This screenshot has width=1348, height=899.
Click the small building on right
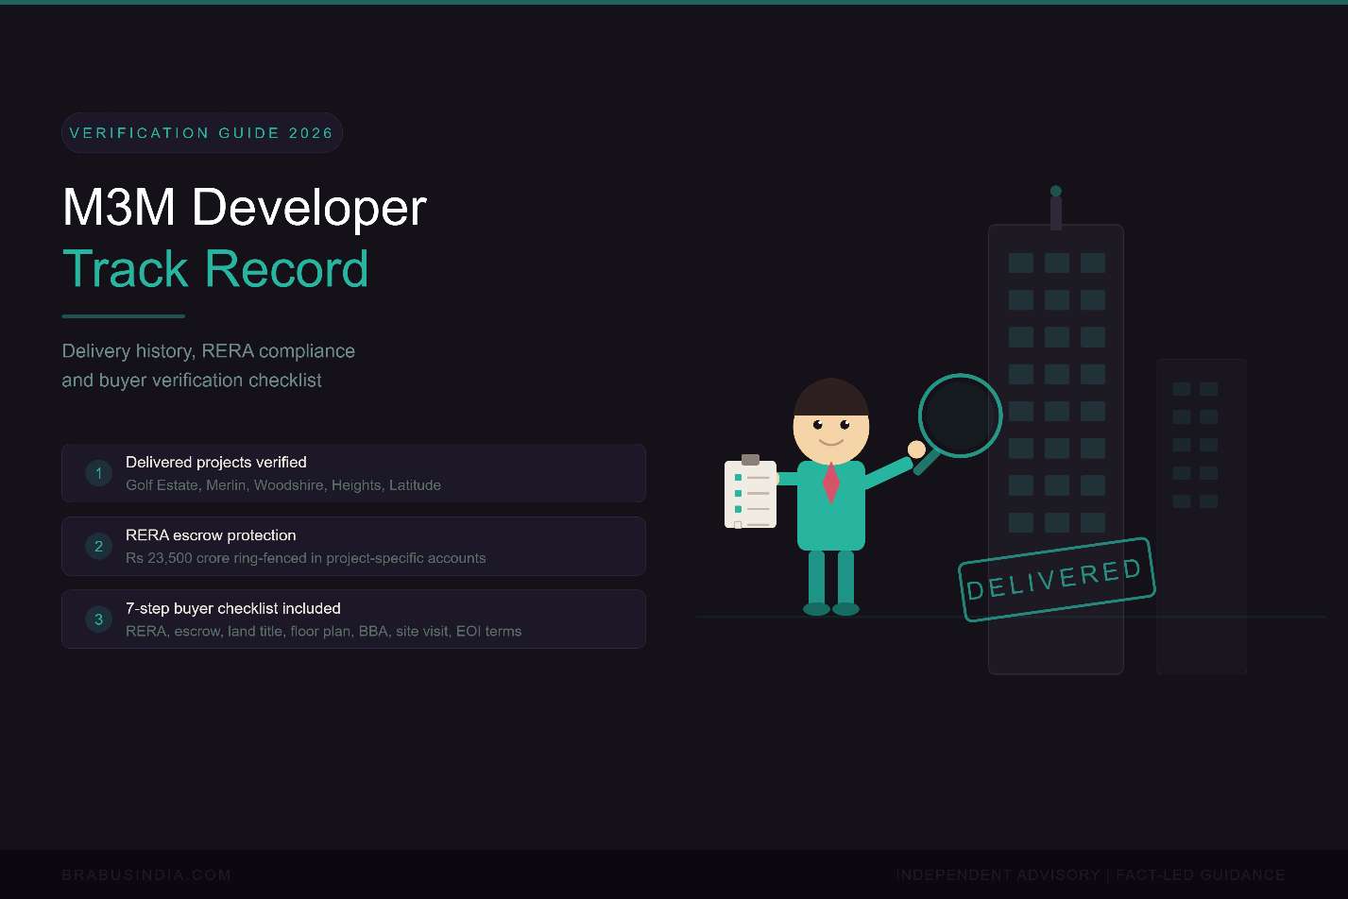(1202, 516)
